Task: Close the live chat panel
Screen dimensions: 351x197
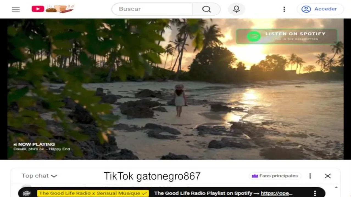Action: click(328, 176)
